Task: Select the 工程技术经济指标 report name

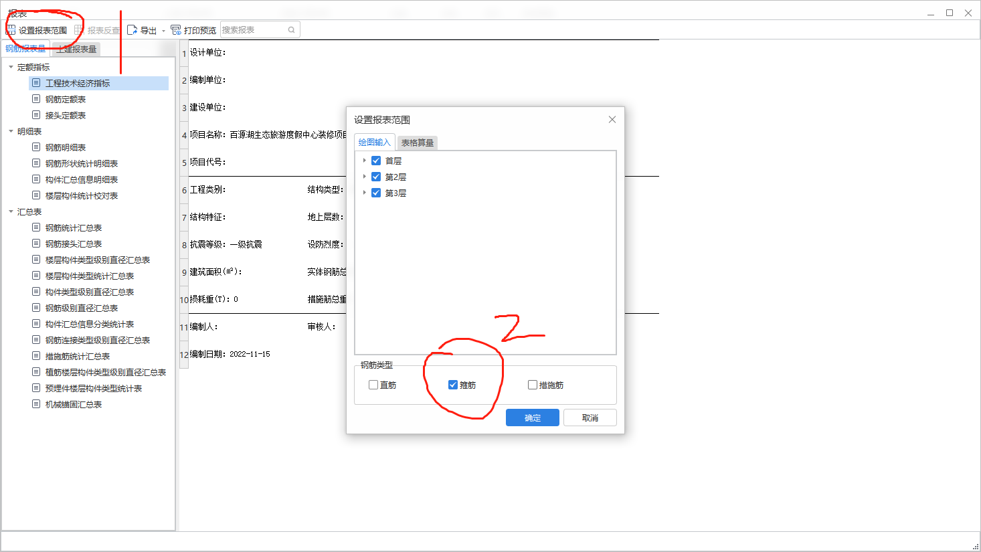Action: pyautogui.click(x=78, y=83)
